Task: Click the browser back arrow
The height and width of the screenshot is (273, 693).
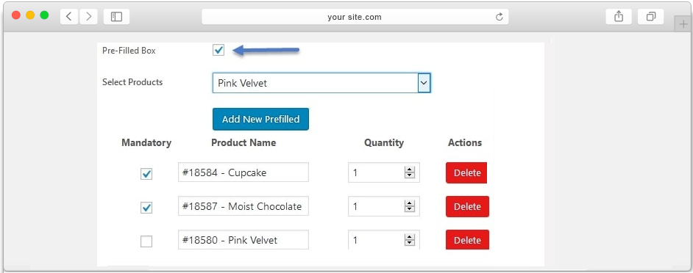Action: 68,17
